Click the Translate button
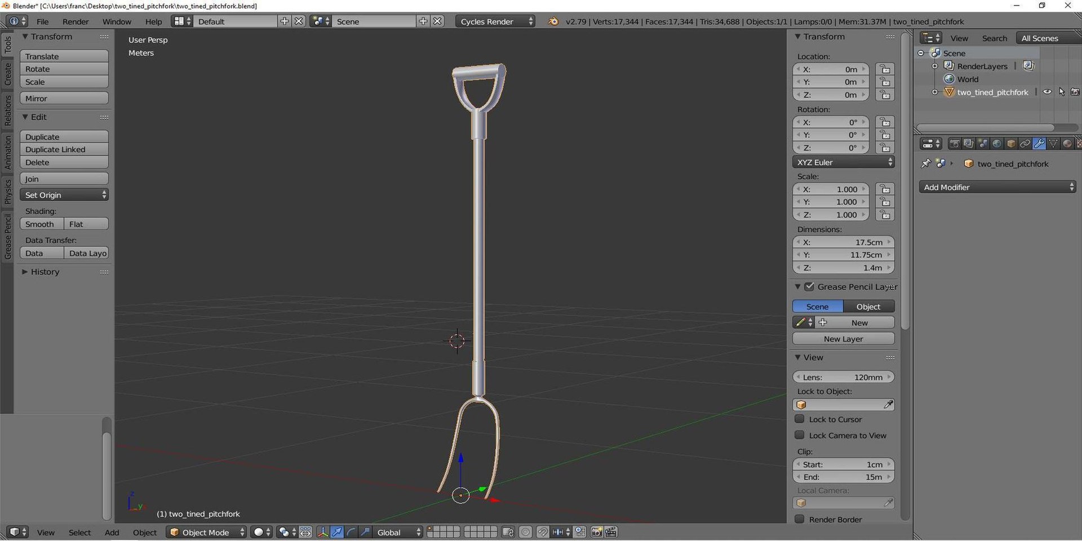 coord(64,56)
